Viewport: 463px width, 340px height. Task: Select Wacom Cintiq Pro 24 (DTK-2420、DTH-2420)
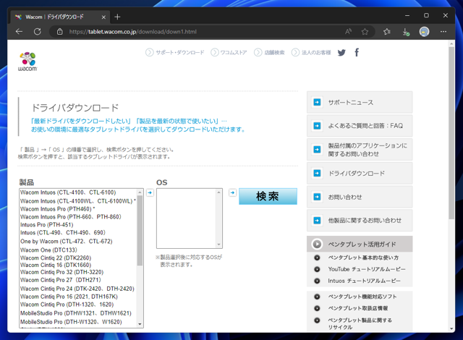[77, 289]
